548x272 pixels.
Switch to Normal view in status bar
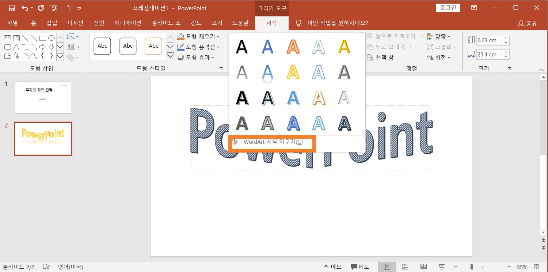tap(387, 267)
